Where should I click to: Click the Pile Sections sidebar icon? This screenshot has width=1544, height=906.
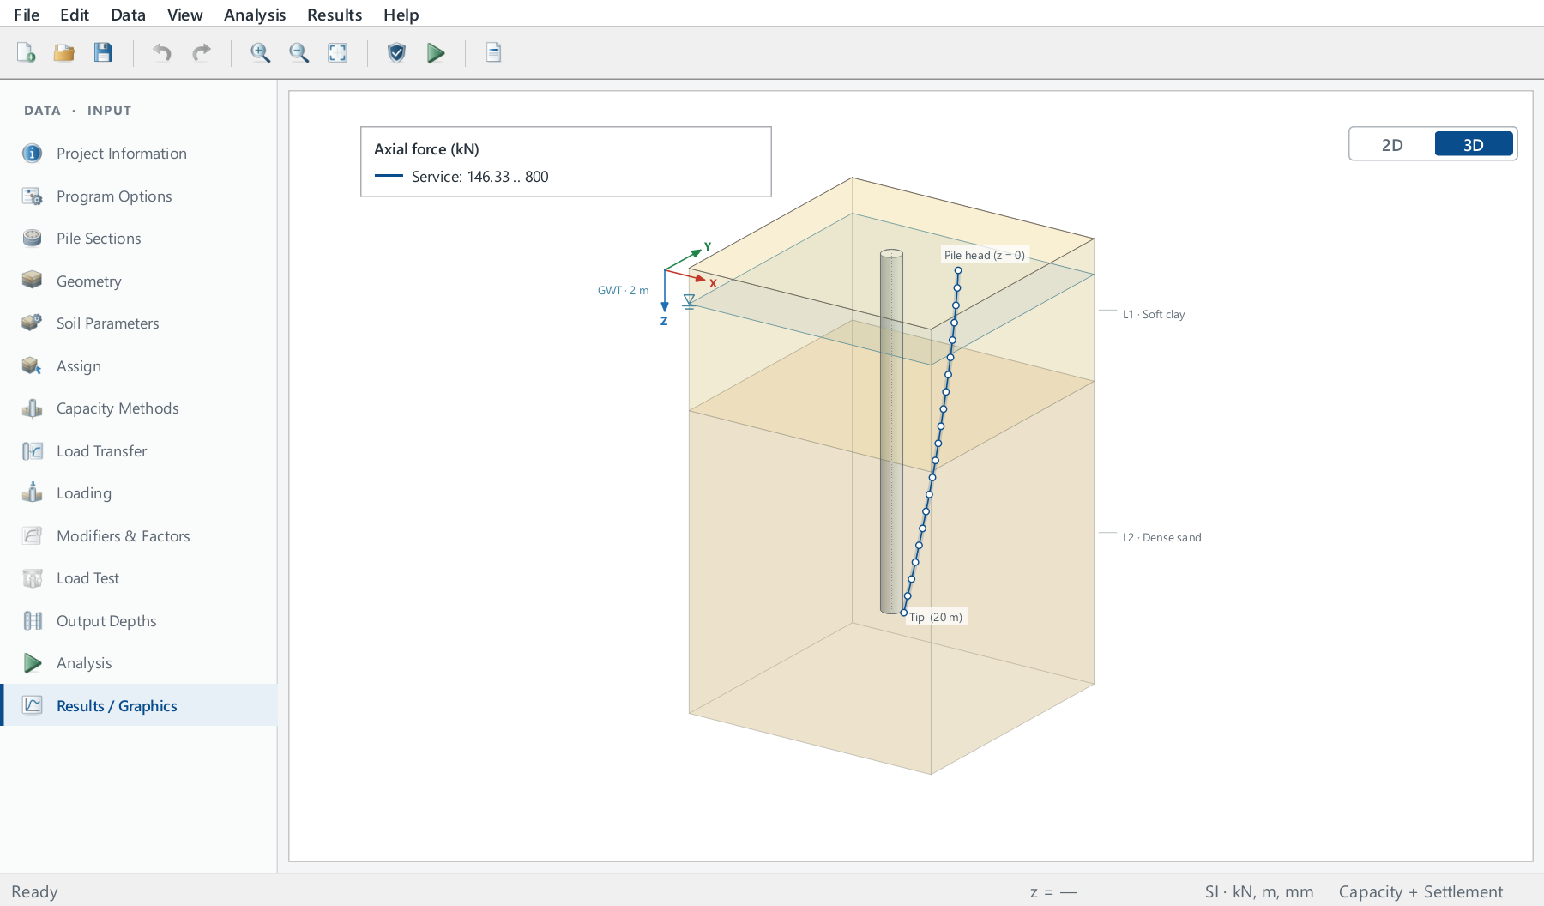click(x=32, y=239)
